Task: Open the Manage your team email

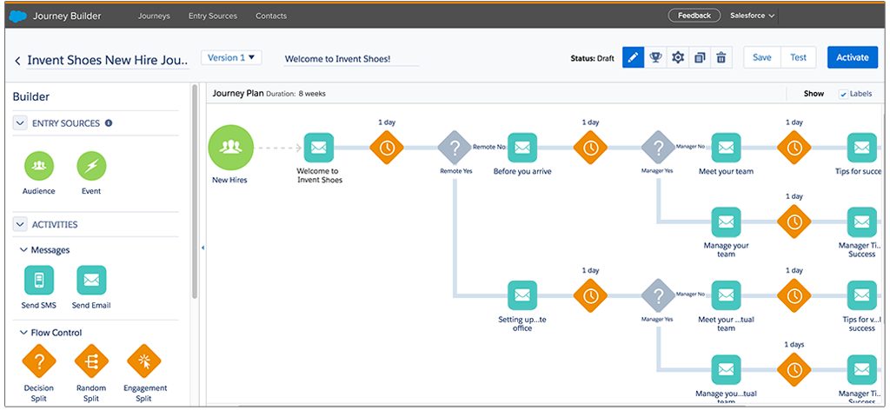Action: (726, 222)
